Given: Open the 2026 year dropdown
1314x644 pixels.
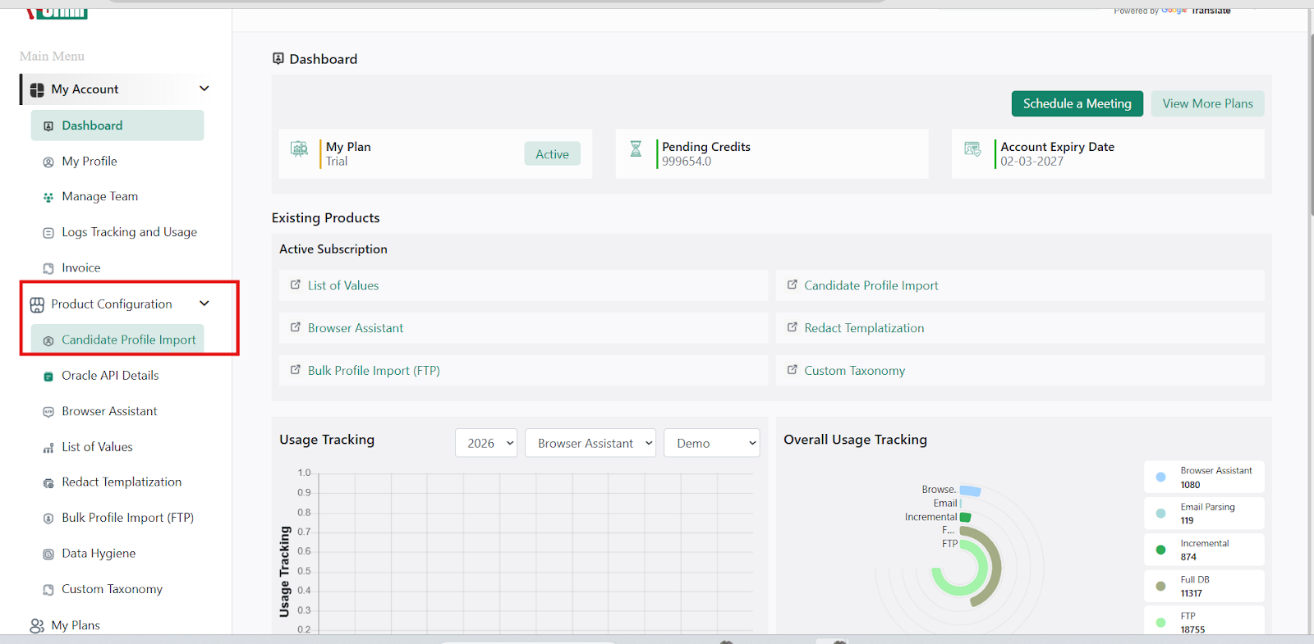Looking at the screenshot, I should (x=486, y=443).
